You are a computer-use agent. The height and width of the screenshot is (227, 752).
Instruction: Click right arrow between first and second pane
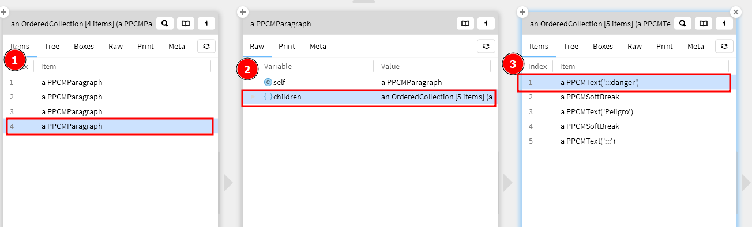click(228, 183)
